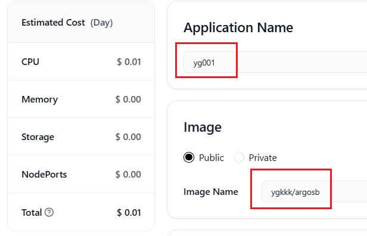
Task: Click the help icon beside Total
Action: (49, 212)
